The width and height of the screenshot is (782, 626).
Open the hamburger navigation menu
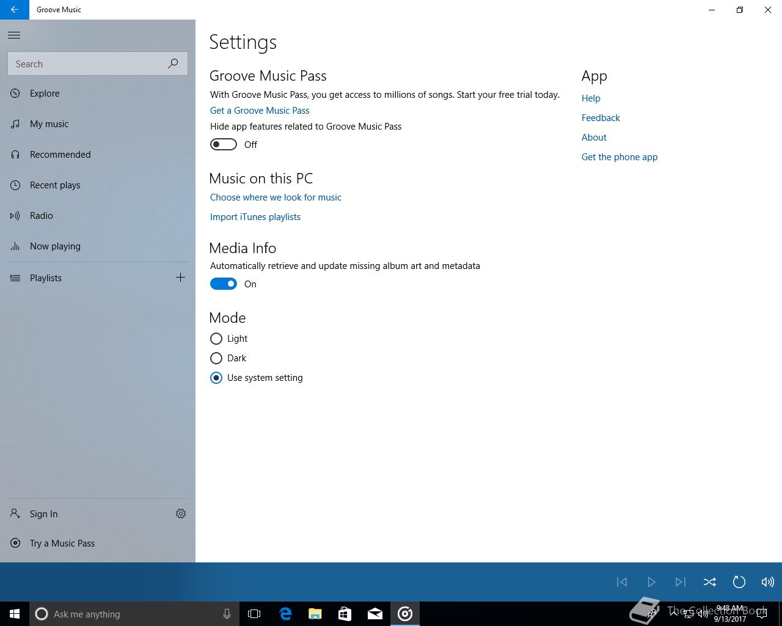tap(14, 35)
